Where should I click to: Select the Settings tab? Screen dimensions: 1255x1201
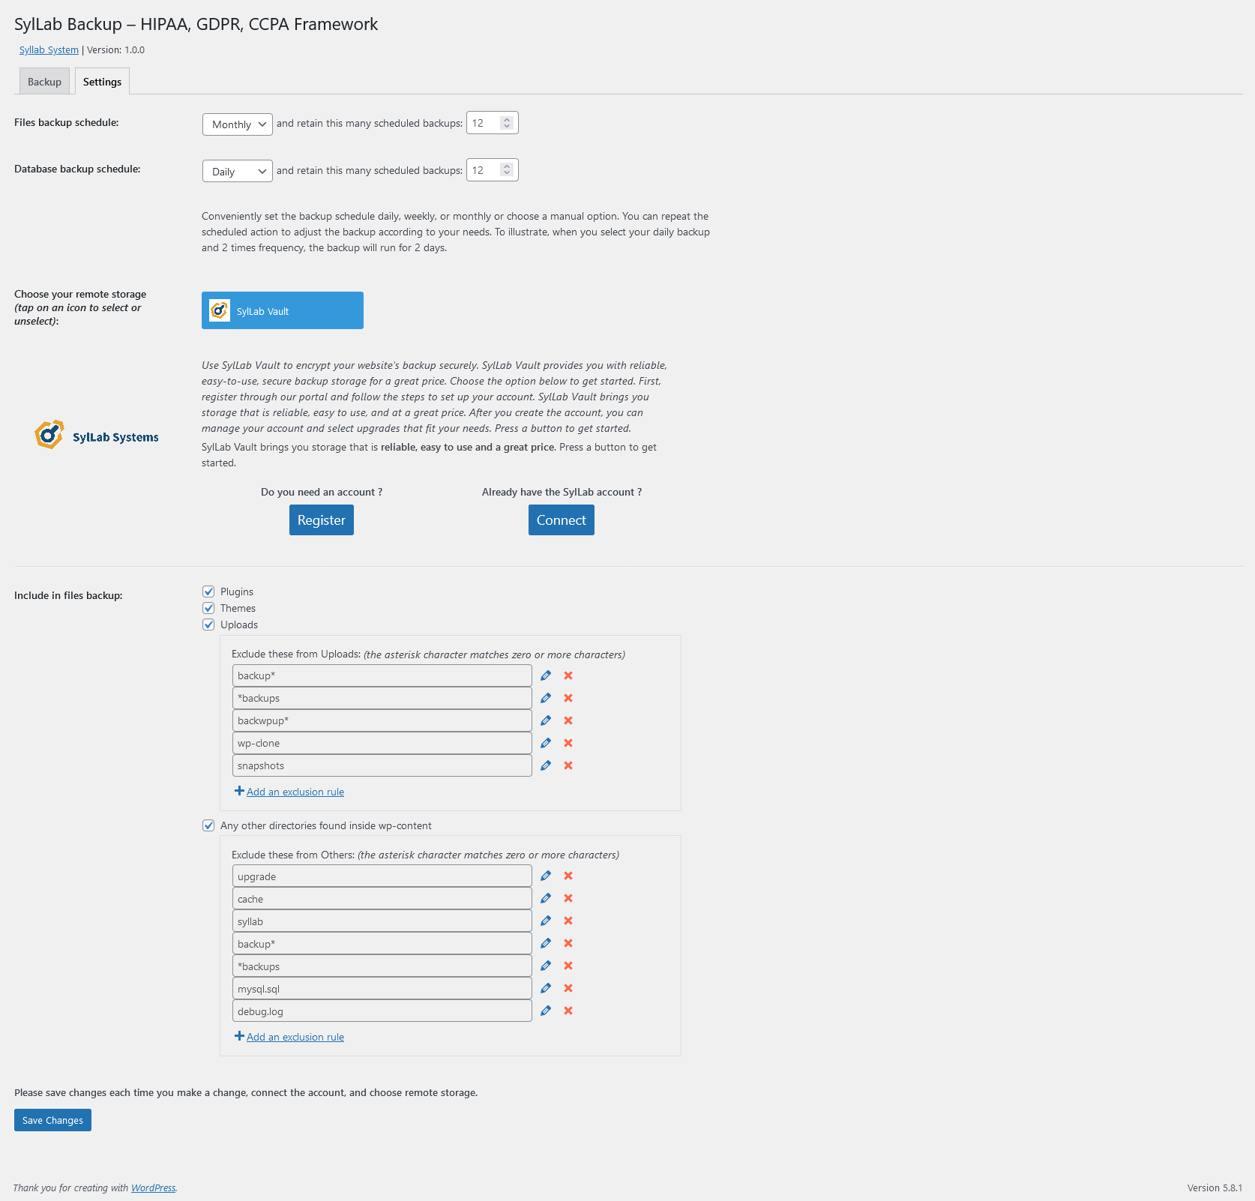[102, 82]
